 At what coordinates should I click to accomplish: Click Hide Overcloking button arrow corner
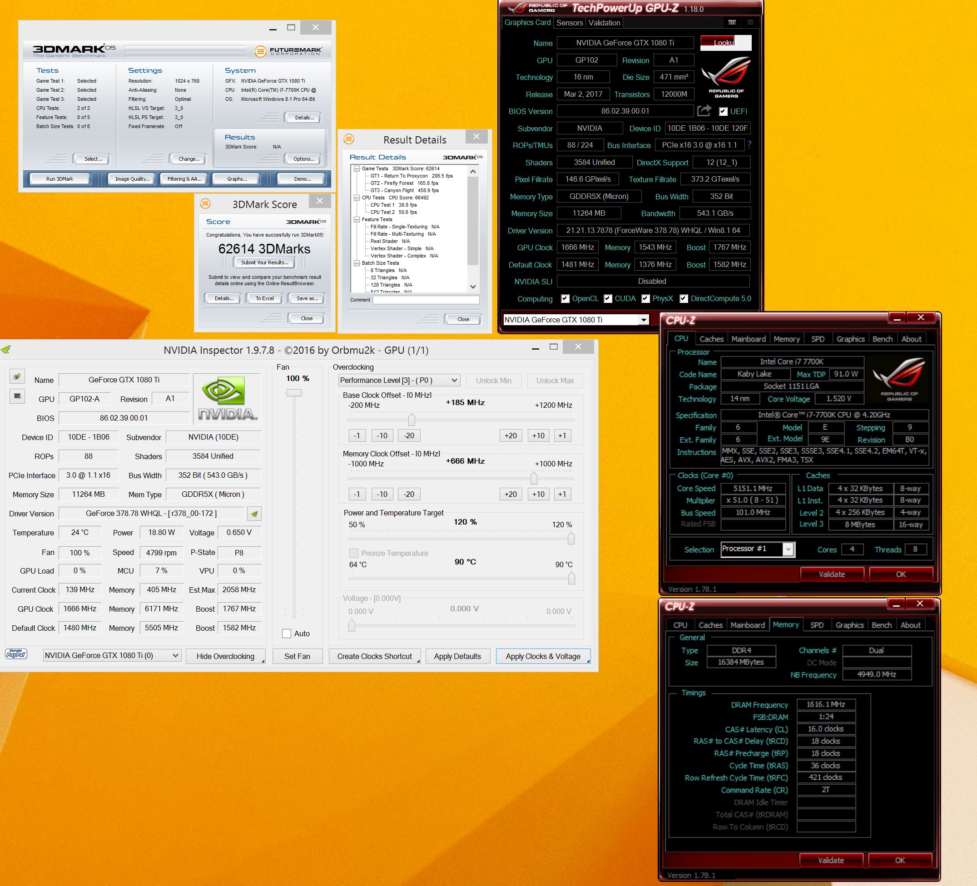(x=263, y=661)
